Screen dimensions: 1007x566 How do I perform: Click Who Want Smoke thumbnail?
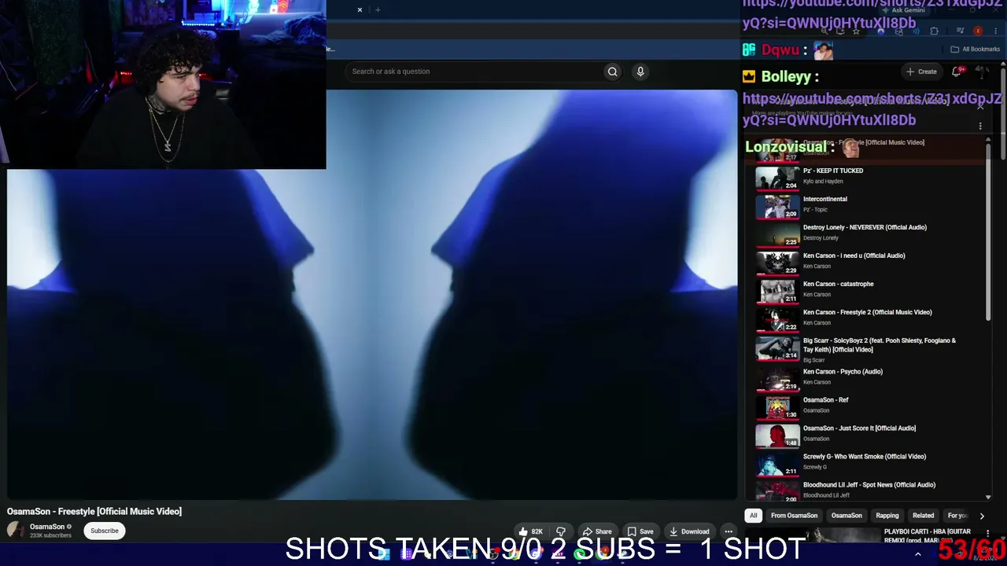coord(777,463)
